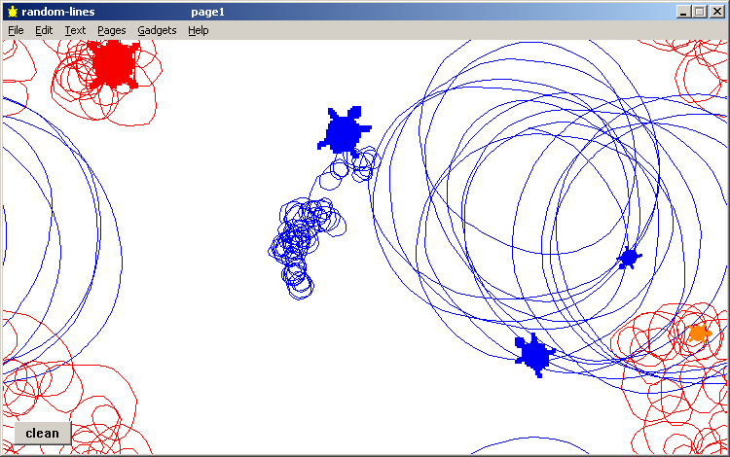Click the yellow turtle icon in title bar
The height and width of the screenshot is (457, 730).
pyautogui.click(x=13, y=12)
